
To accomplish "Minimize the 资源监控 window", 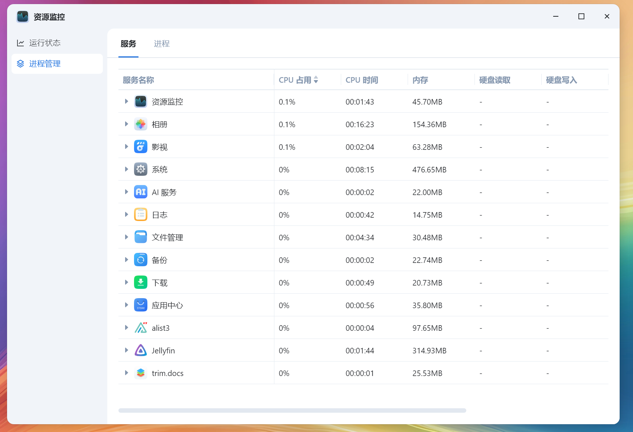I will (x=556, y=16).
